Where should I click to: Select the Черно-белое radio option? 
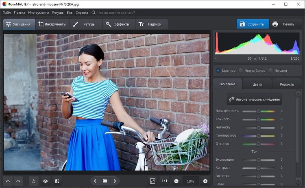click(241, 71)
